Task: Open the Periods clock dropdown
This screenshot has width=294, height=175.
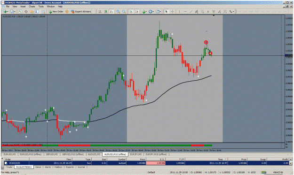Action: pyautogui.click(x=151, y=12)
